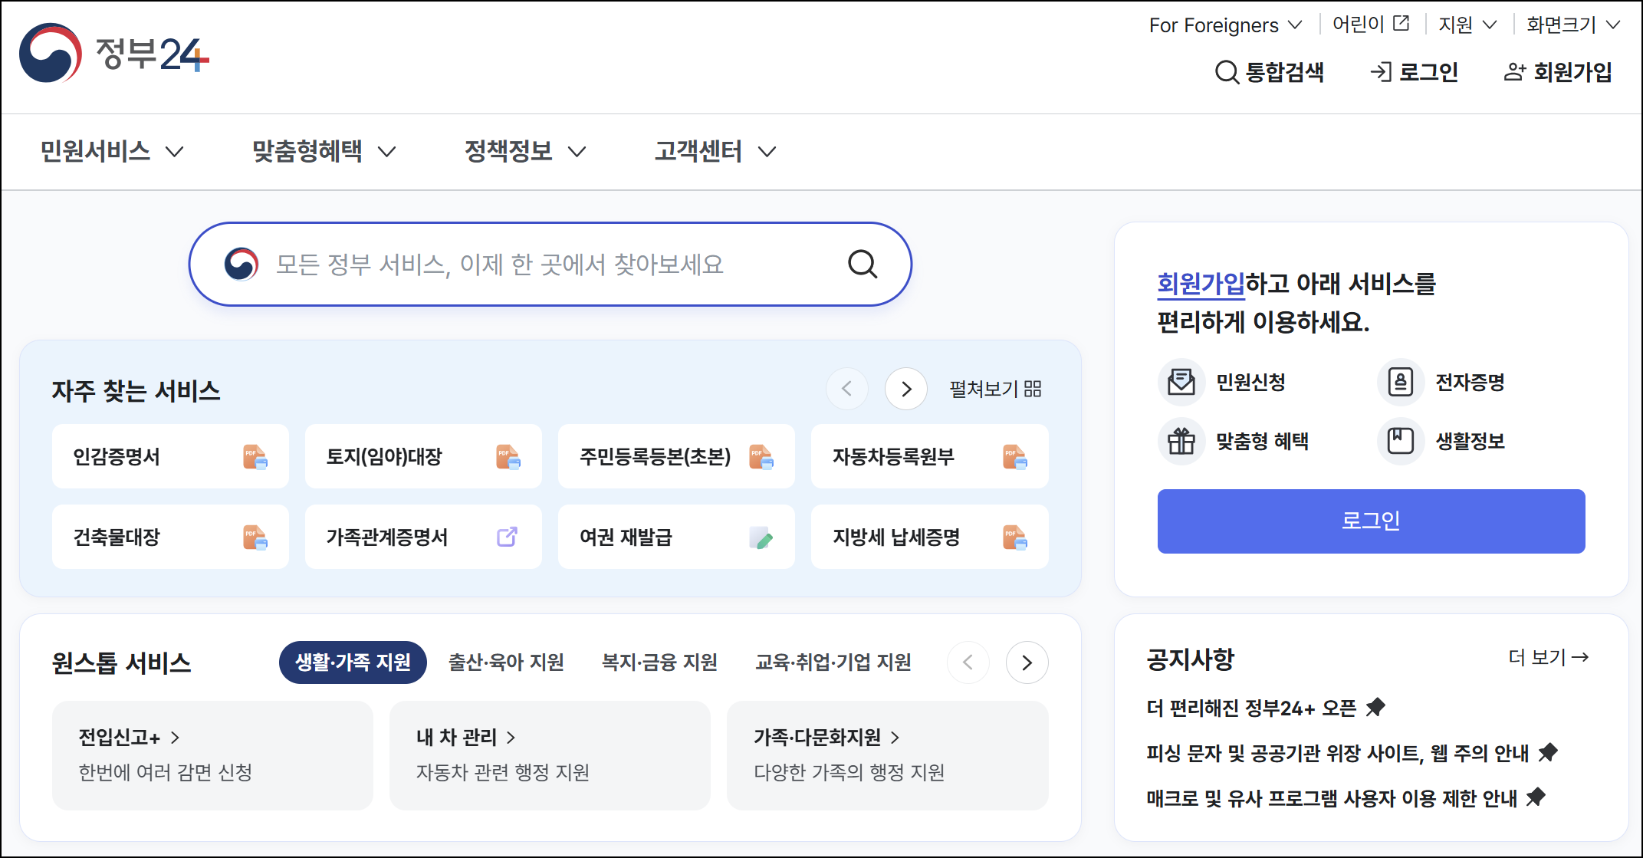Click the 정부24 logo
The width and height of the screenshot is (1643, 858).
click(x=113, y=53)
